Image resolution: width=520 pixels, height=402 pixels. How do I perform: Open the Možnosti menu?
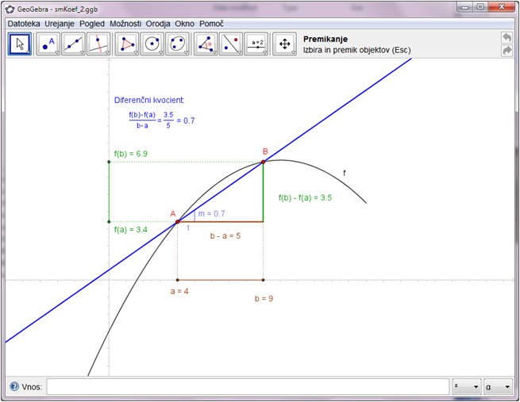[125, 24]
